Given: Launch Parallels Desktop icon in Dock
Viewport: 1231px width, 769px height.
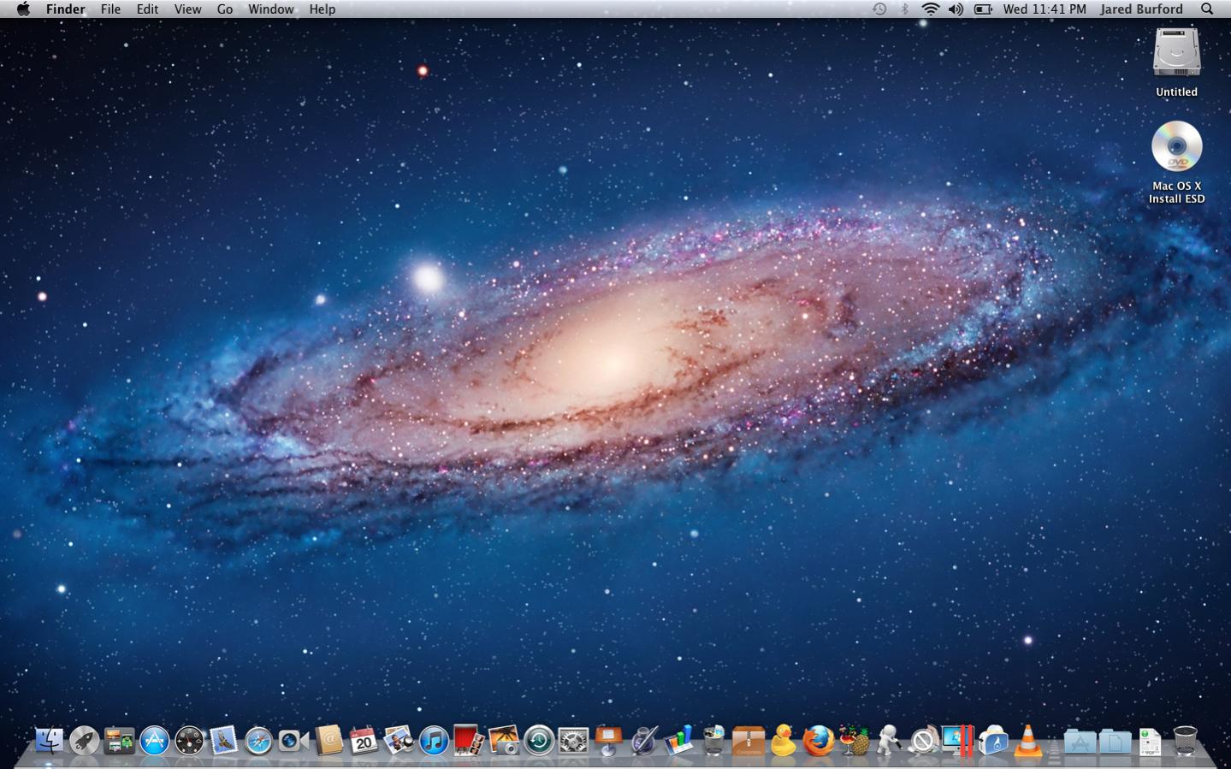Looking at the screenshot, I should coord(958,740).
